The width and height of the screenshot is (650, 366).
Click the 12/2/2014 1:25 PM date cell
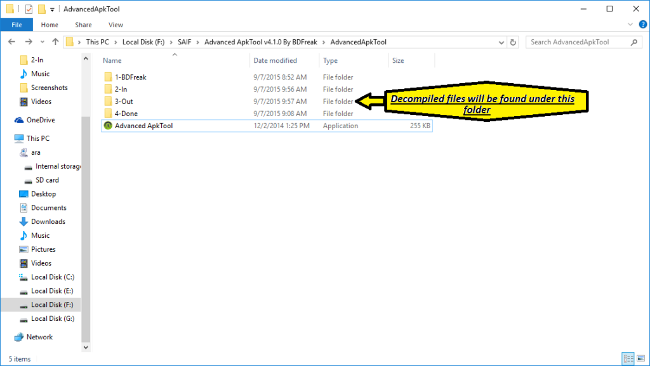pos(281,126)
